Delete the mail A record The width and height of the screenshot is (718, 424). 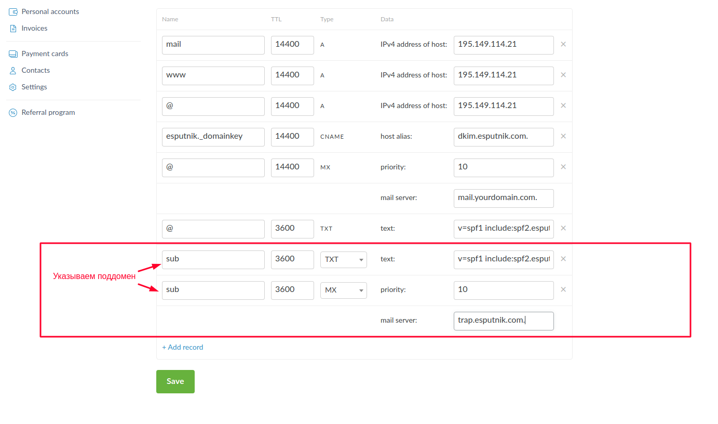pyautogui.click(x=563, y=45)
